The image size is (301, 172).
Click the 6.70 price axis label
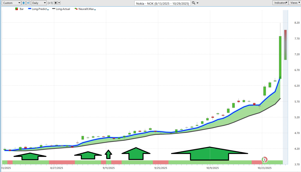pos(297,70)
